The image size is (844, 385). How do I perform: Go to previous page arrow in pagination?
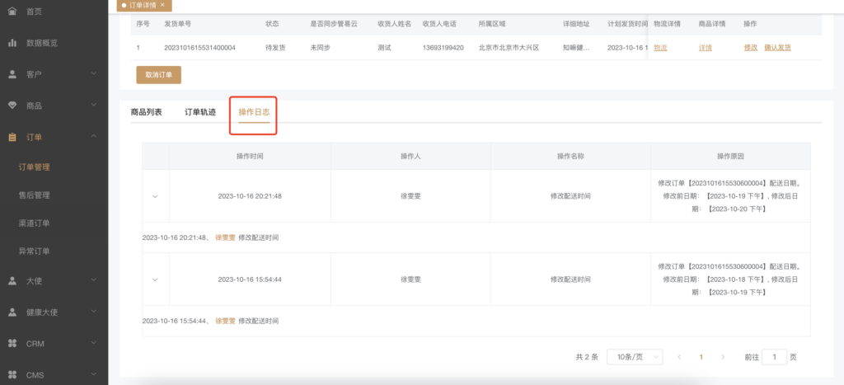click(680, 357)
